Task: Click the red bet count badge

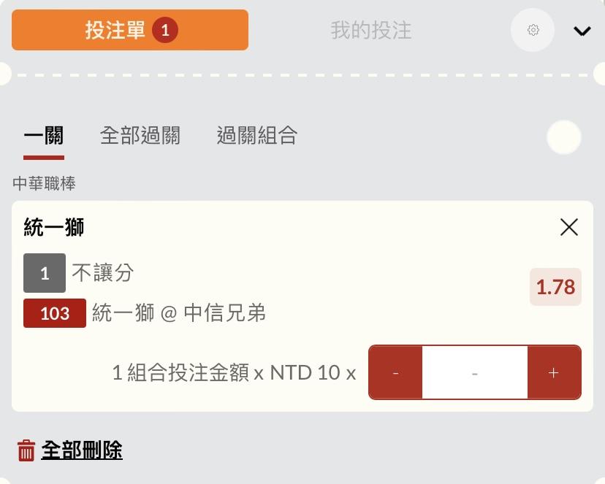Action: click(165, 30)
